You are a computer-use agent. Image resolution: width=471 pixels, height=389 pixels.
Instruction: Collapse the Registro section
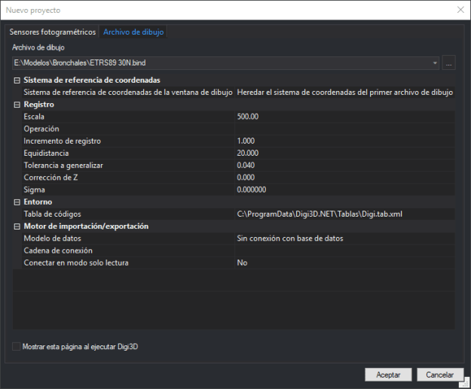(x=17, y=105)
